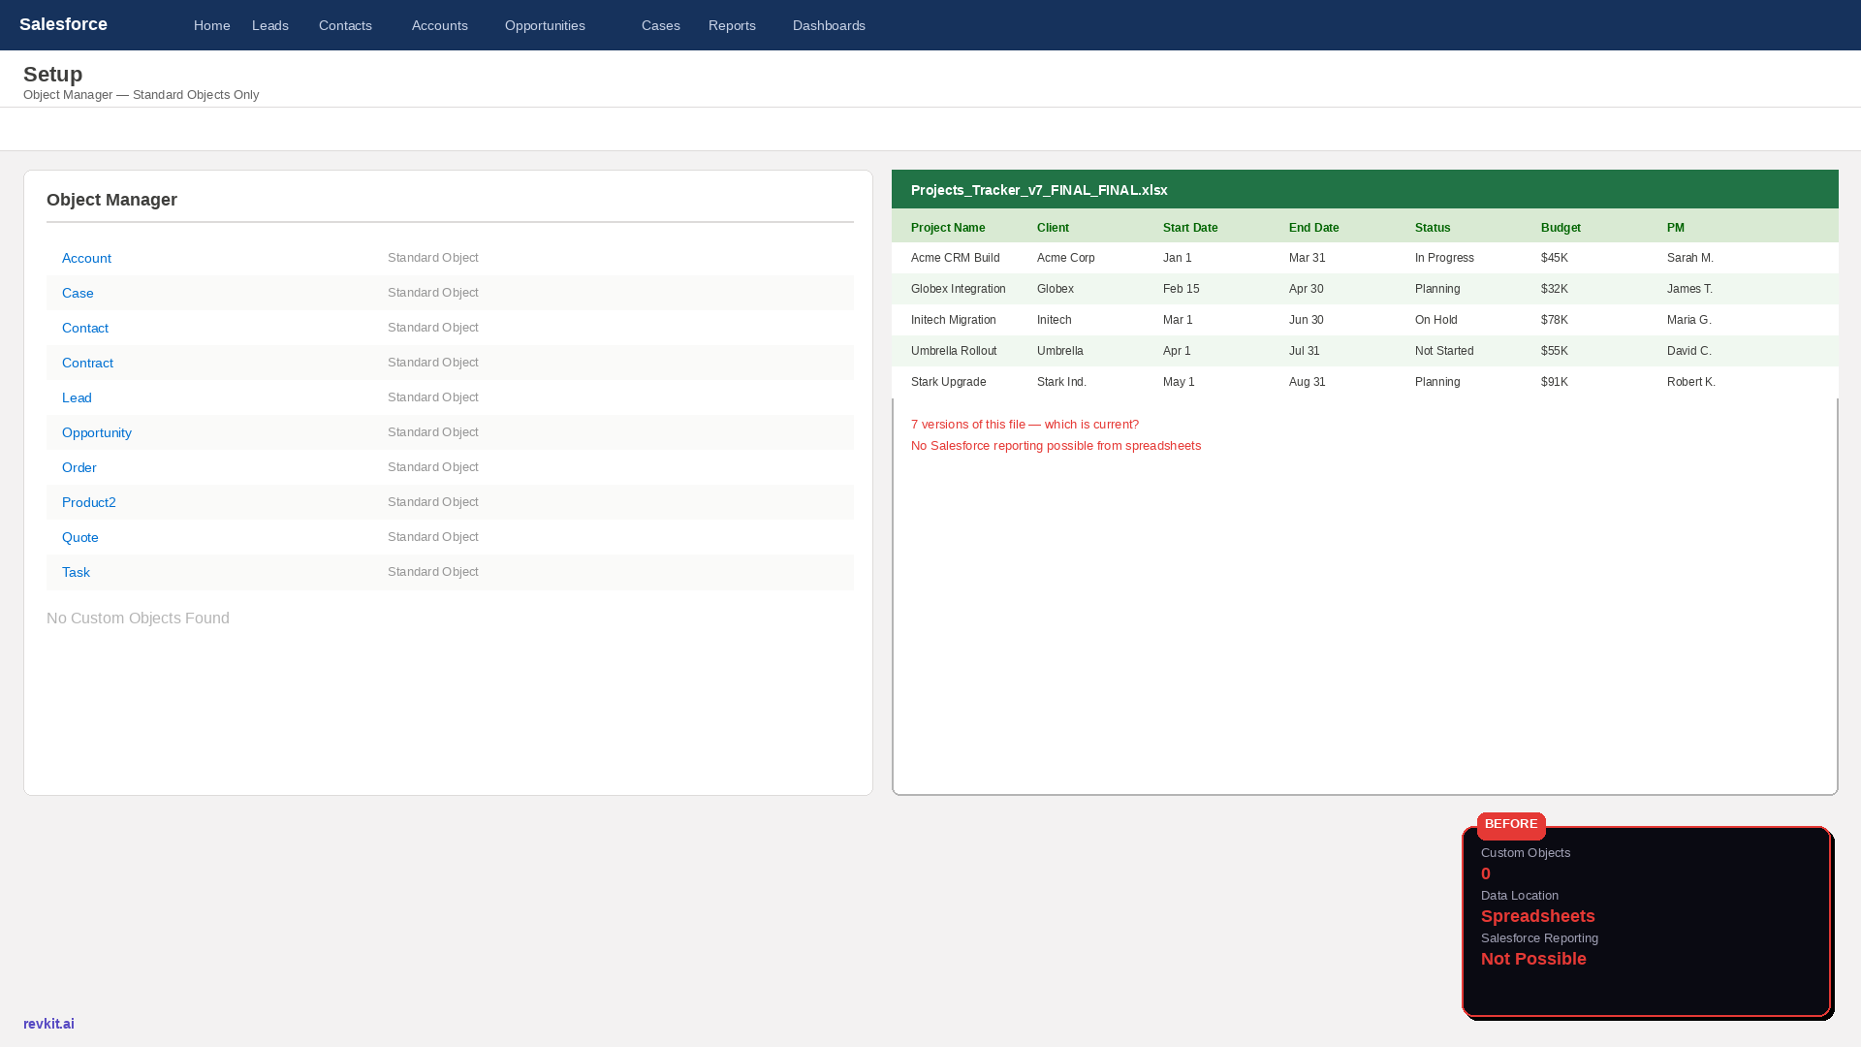Open the Account object link
The width and height of the screenshot is (1861, 1047).
86,258
